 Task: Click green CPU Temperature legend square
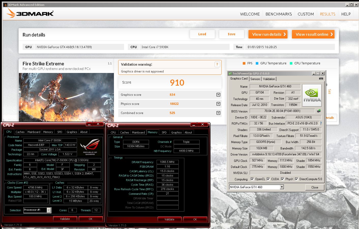point(291,63)
